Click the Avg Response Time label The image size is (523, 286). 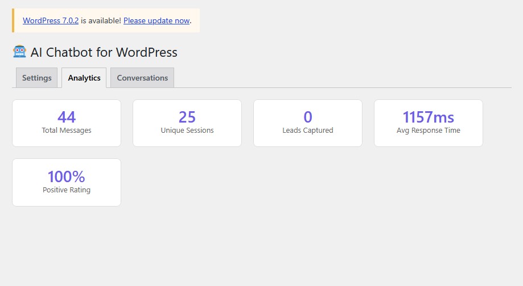[429, 131]
